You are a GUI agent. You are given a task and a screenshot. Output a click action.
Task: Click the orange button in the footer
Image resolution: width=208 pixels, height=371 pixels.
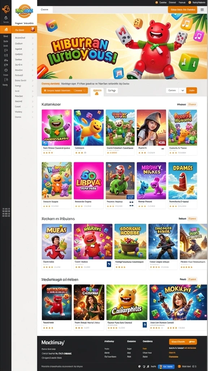(x=183, y=342)
